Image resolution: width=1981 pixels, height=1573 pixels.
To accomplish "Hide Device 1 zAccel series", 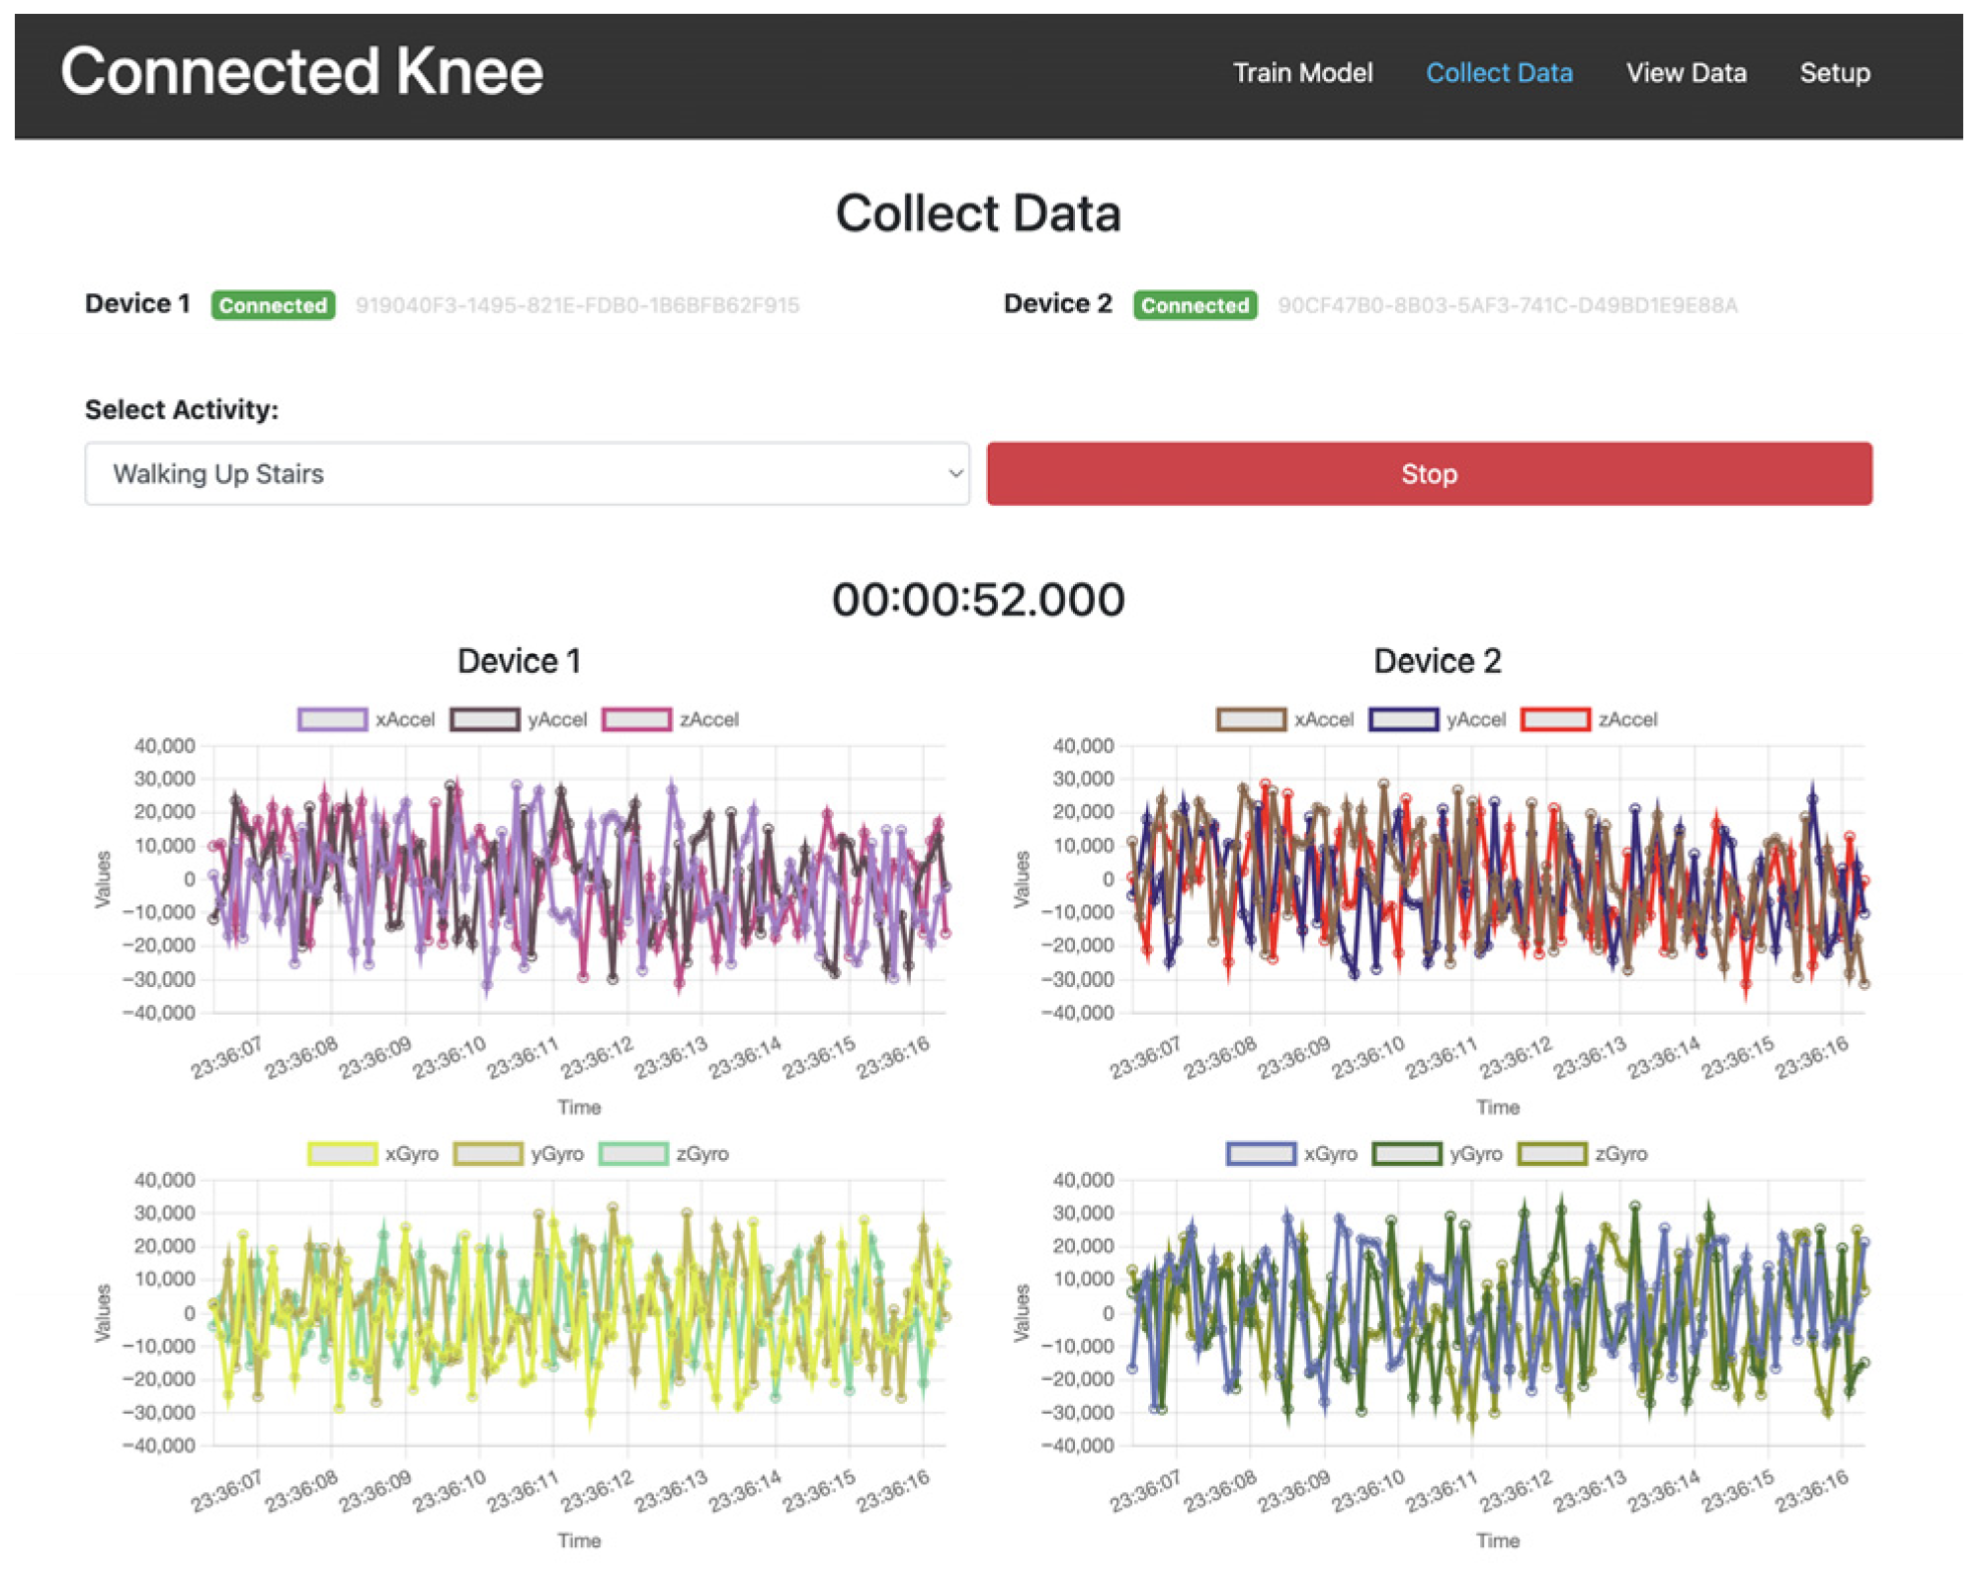I will point(637,719).
